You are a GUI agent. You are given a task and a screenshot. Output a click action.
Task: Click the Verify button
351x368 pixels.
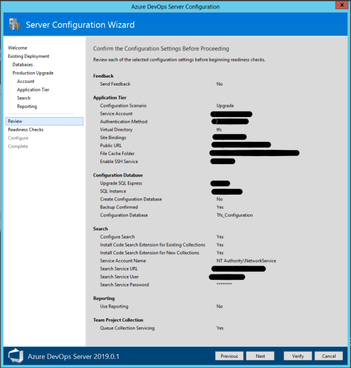coord(297,356)
